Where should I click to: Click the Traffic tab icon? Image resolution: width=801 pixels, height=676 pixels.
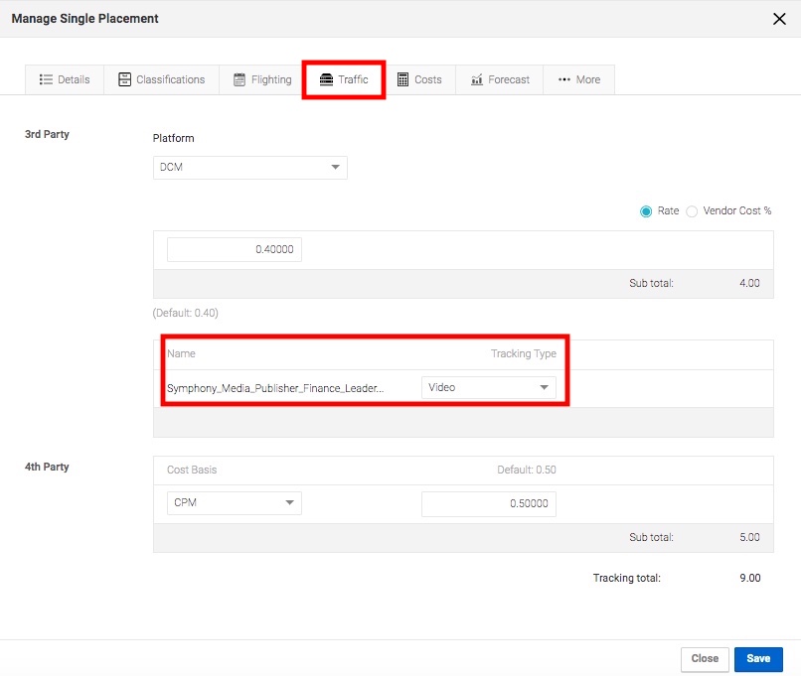pyautogui.click(x=326, y=79)
